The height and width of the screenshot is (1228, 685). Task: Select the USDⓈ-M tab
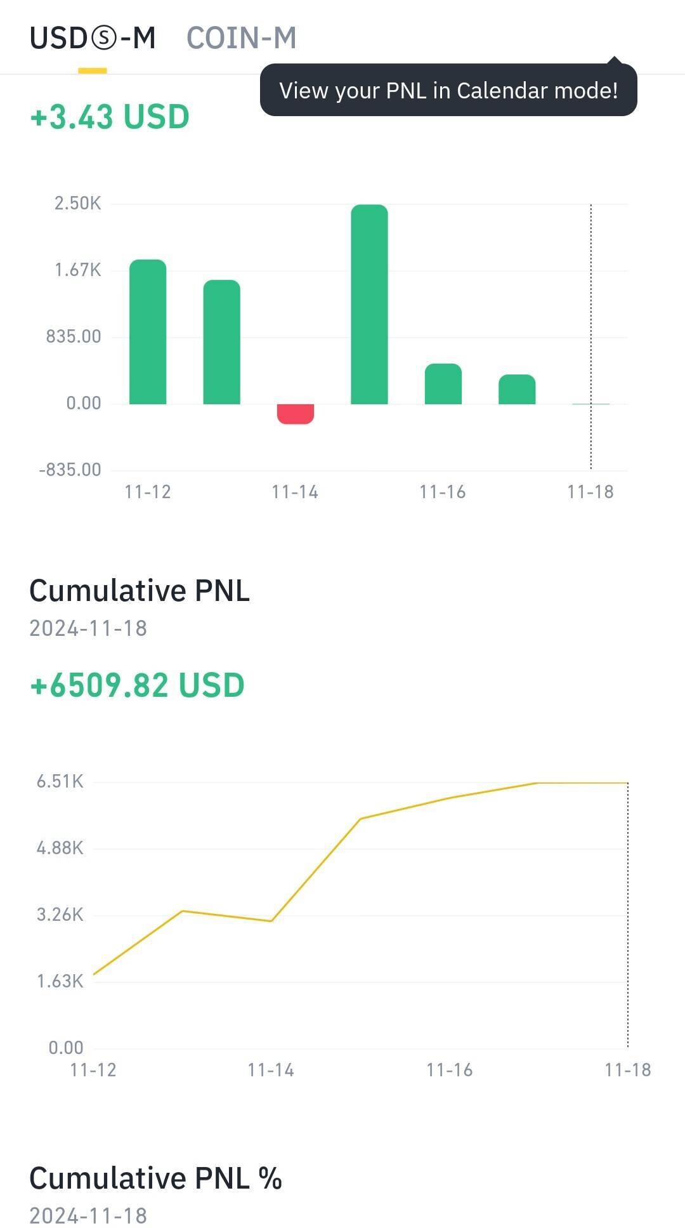coord(93,38)
